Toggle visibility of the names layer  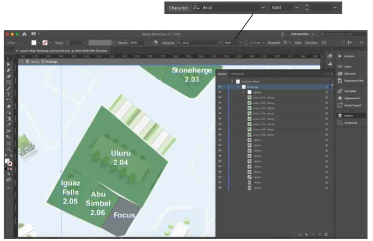click(220, 92)
